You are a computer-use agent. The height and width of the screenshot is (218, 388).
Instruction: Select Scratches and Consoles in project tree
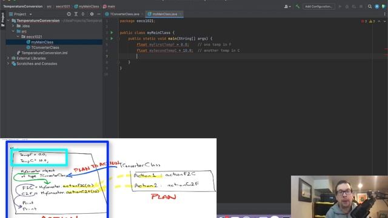point(35,64)
